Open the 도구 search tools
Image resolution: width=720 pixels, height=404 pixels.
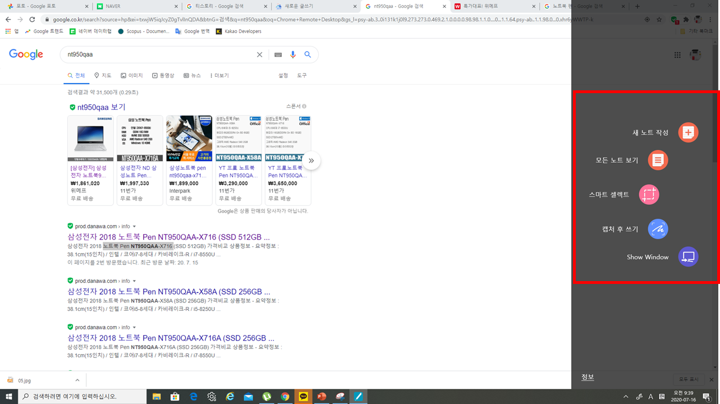pos(302,75)
